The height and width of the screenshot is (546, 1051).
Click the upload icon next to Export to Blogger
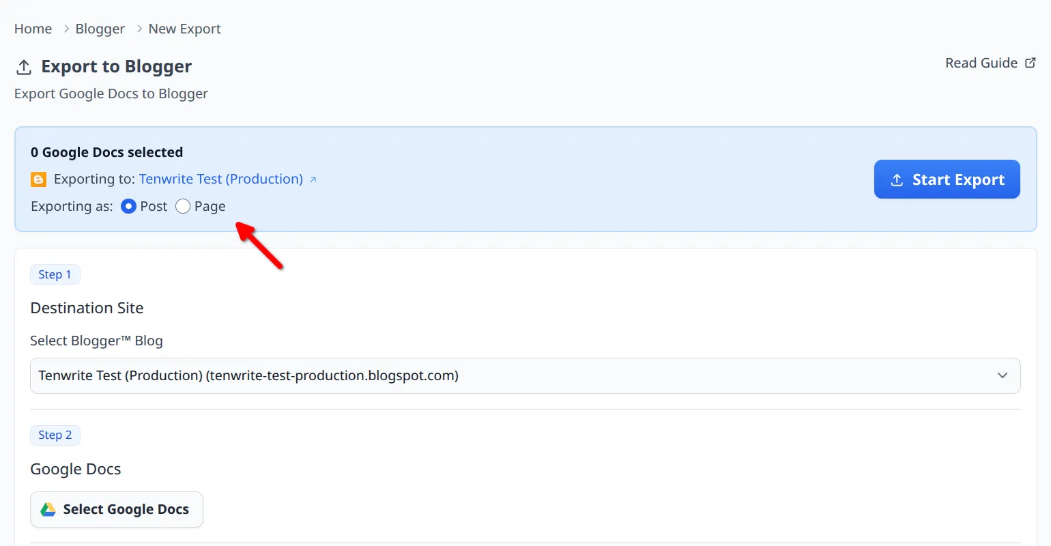(23, 67)
